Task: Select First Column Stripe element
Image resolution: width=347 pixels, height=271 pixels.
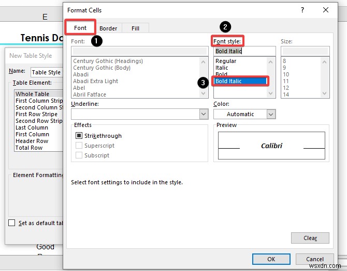Action: 39,101
